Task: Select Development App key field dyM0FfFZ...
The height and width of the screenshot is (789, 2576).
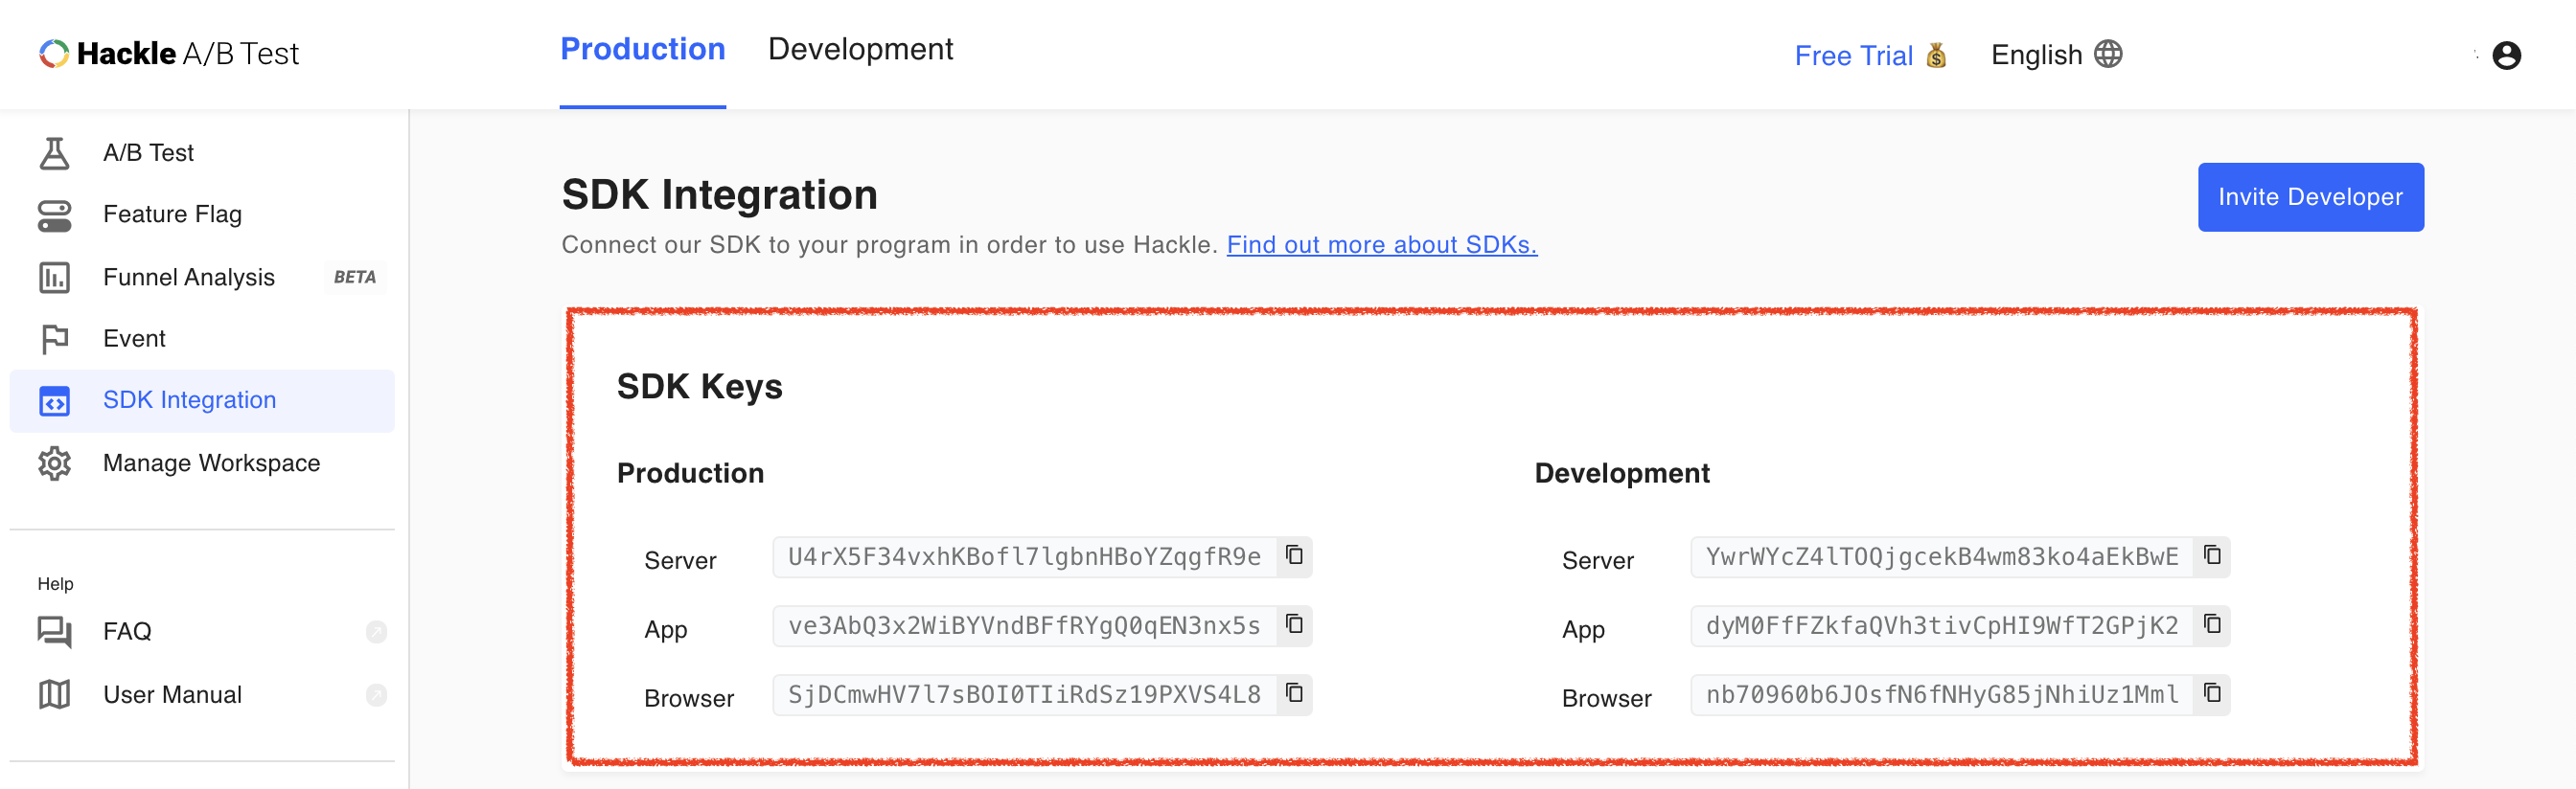Action: tap(1942, 626)
